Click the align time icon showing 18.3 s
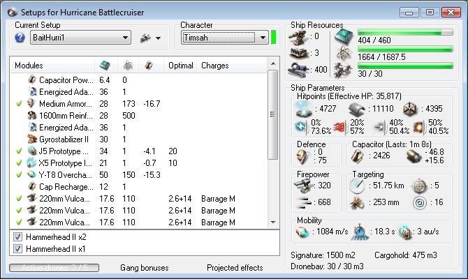The height and width of the screenshot is (279, 468). (359, 232)
